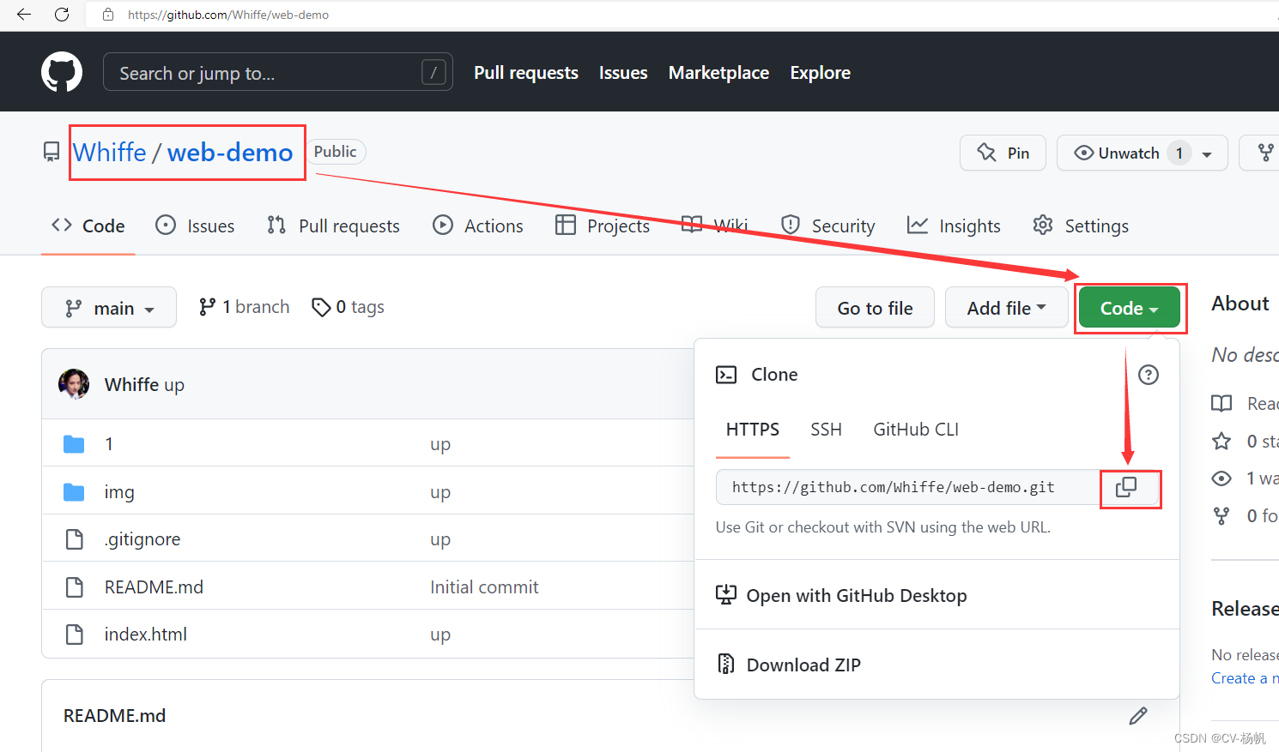The height and width of the screenshot is (752, 1279).
Task: Click the Pin repository button
Action: [1003, 153]
